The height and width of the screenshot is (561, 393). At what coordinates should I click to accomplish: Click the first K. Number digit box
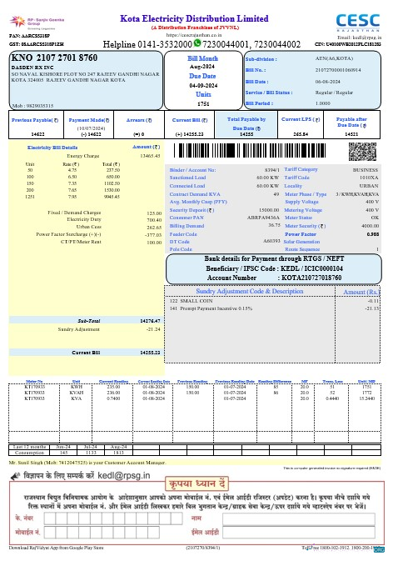coord(50,518)
